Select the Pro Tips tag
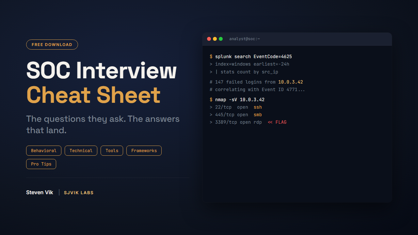 (41, 164)
